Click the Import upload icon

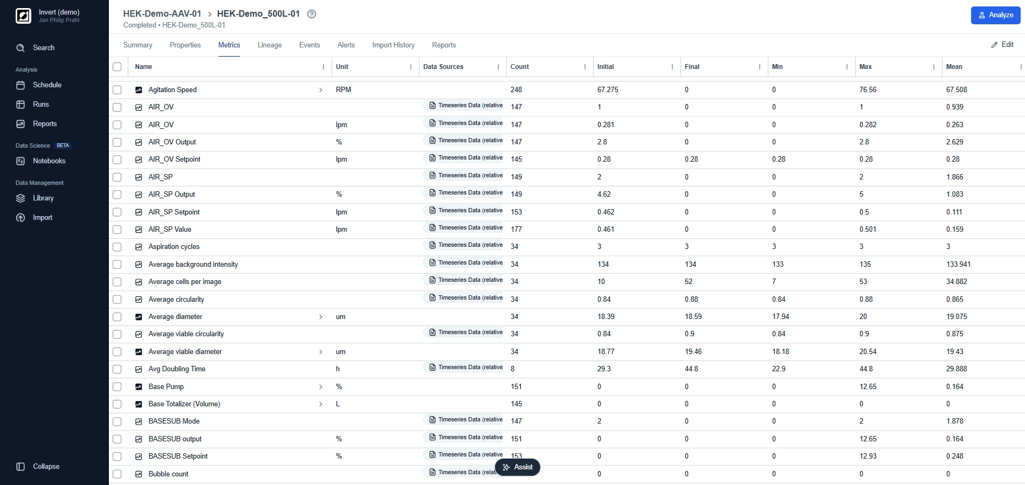(20, 218)
